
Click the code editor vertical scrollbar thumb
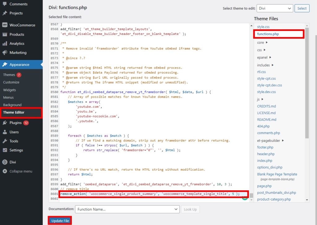coord(251,195)
